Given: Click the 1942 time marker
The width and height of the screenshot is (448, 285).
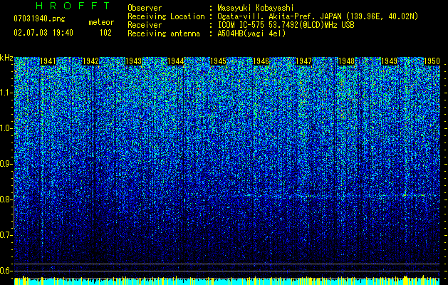Looking at the screenshot, I should (x=90, y=61).
